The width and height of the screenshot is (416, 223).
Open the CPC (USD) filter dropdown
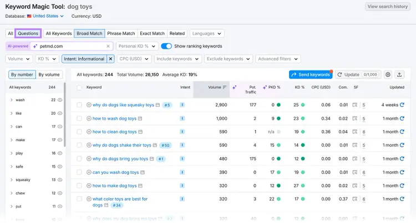pos(134,59)
